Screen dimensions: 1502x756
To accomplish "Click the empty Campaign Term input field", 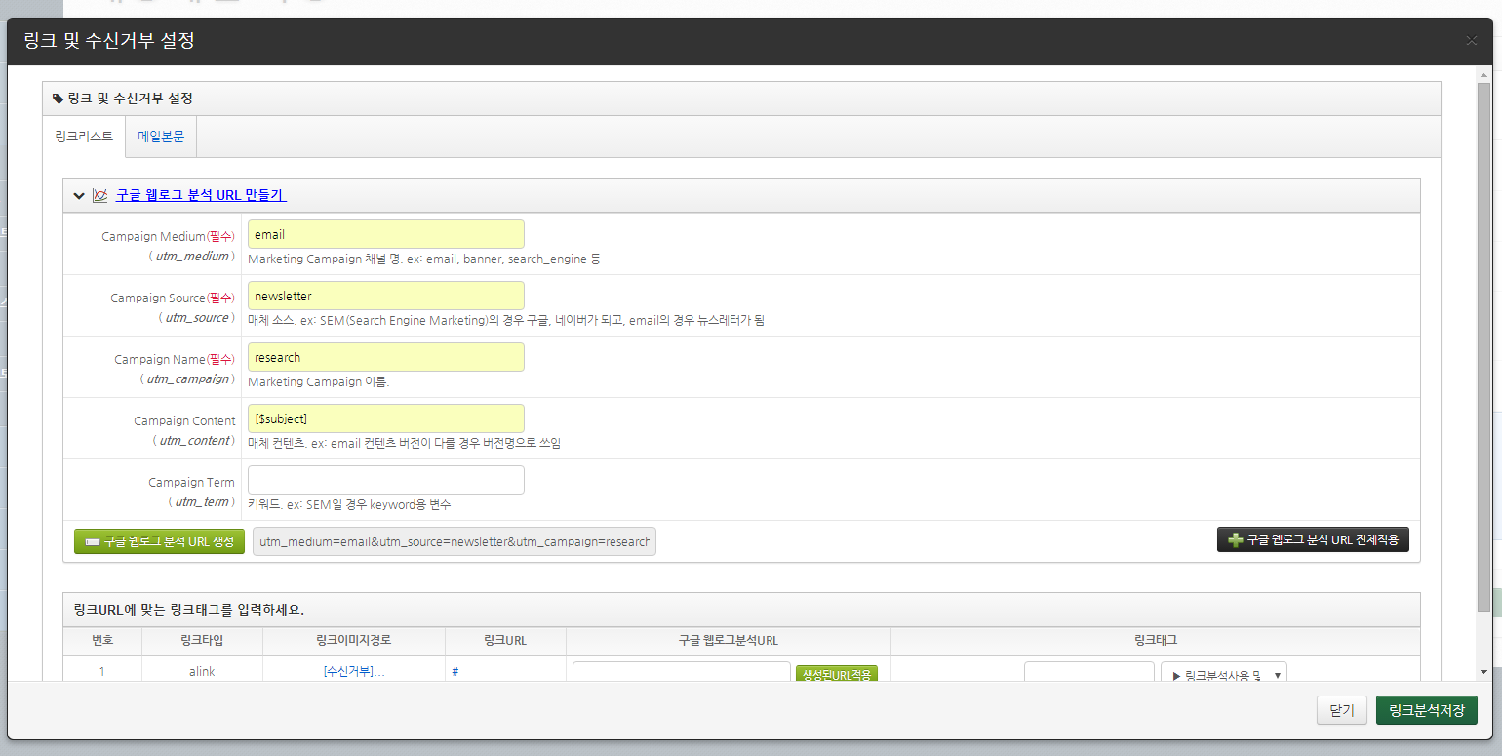I will pyautogui.click(x=385, y=480).
